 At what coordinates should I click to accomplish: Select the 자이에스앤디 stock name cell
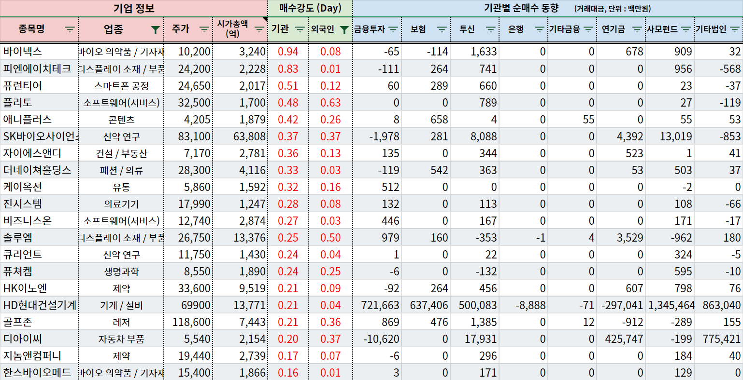(x=39, y=153)
